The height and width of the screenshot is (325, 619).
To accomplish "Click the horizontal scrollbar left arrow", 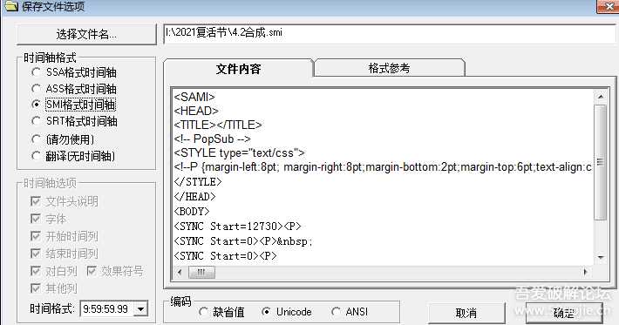I will point(180,272).
